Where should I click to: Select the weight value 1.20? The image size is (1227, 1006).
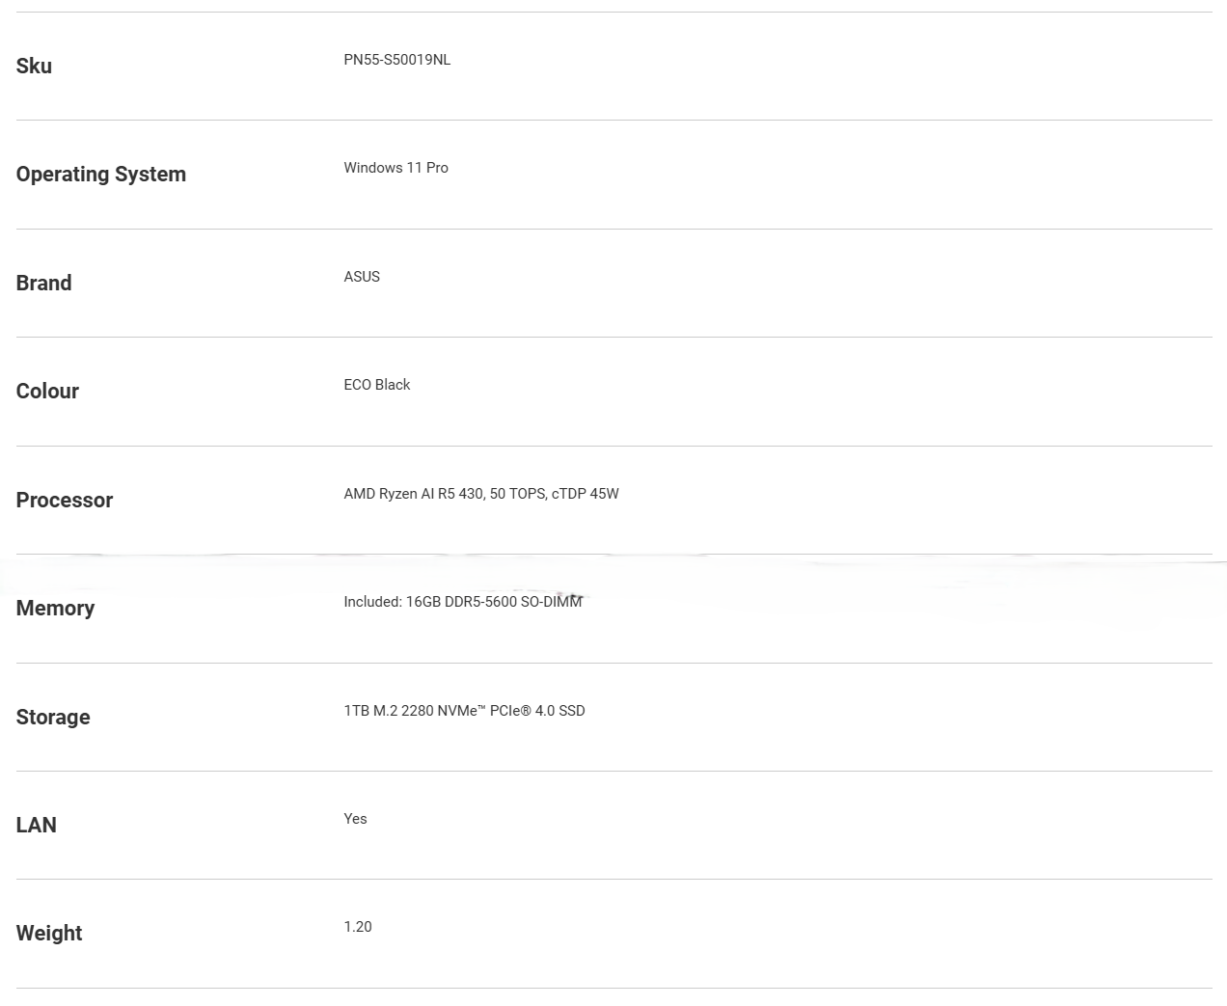point(358,927)
